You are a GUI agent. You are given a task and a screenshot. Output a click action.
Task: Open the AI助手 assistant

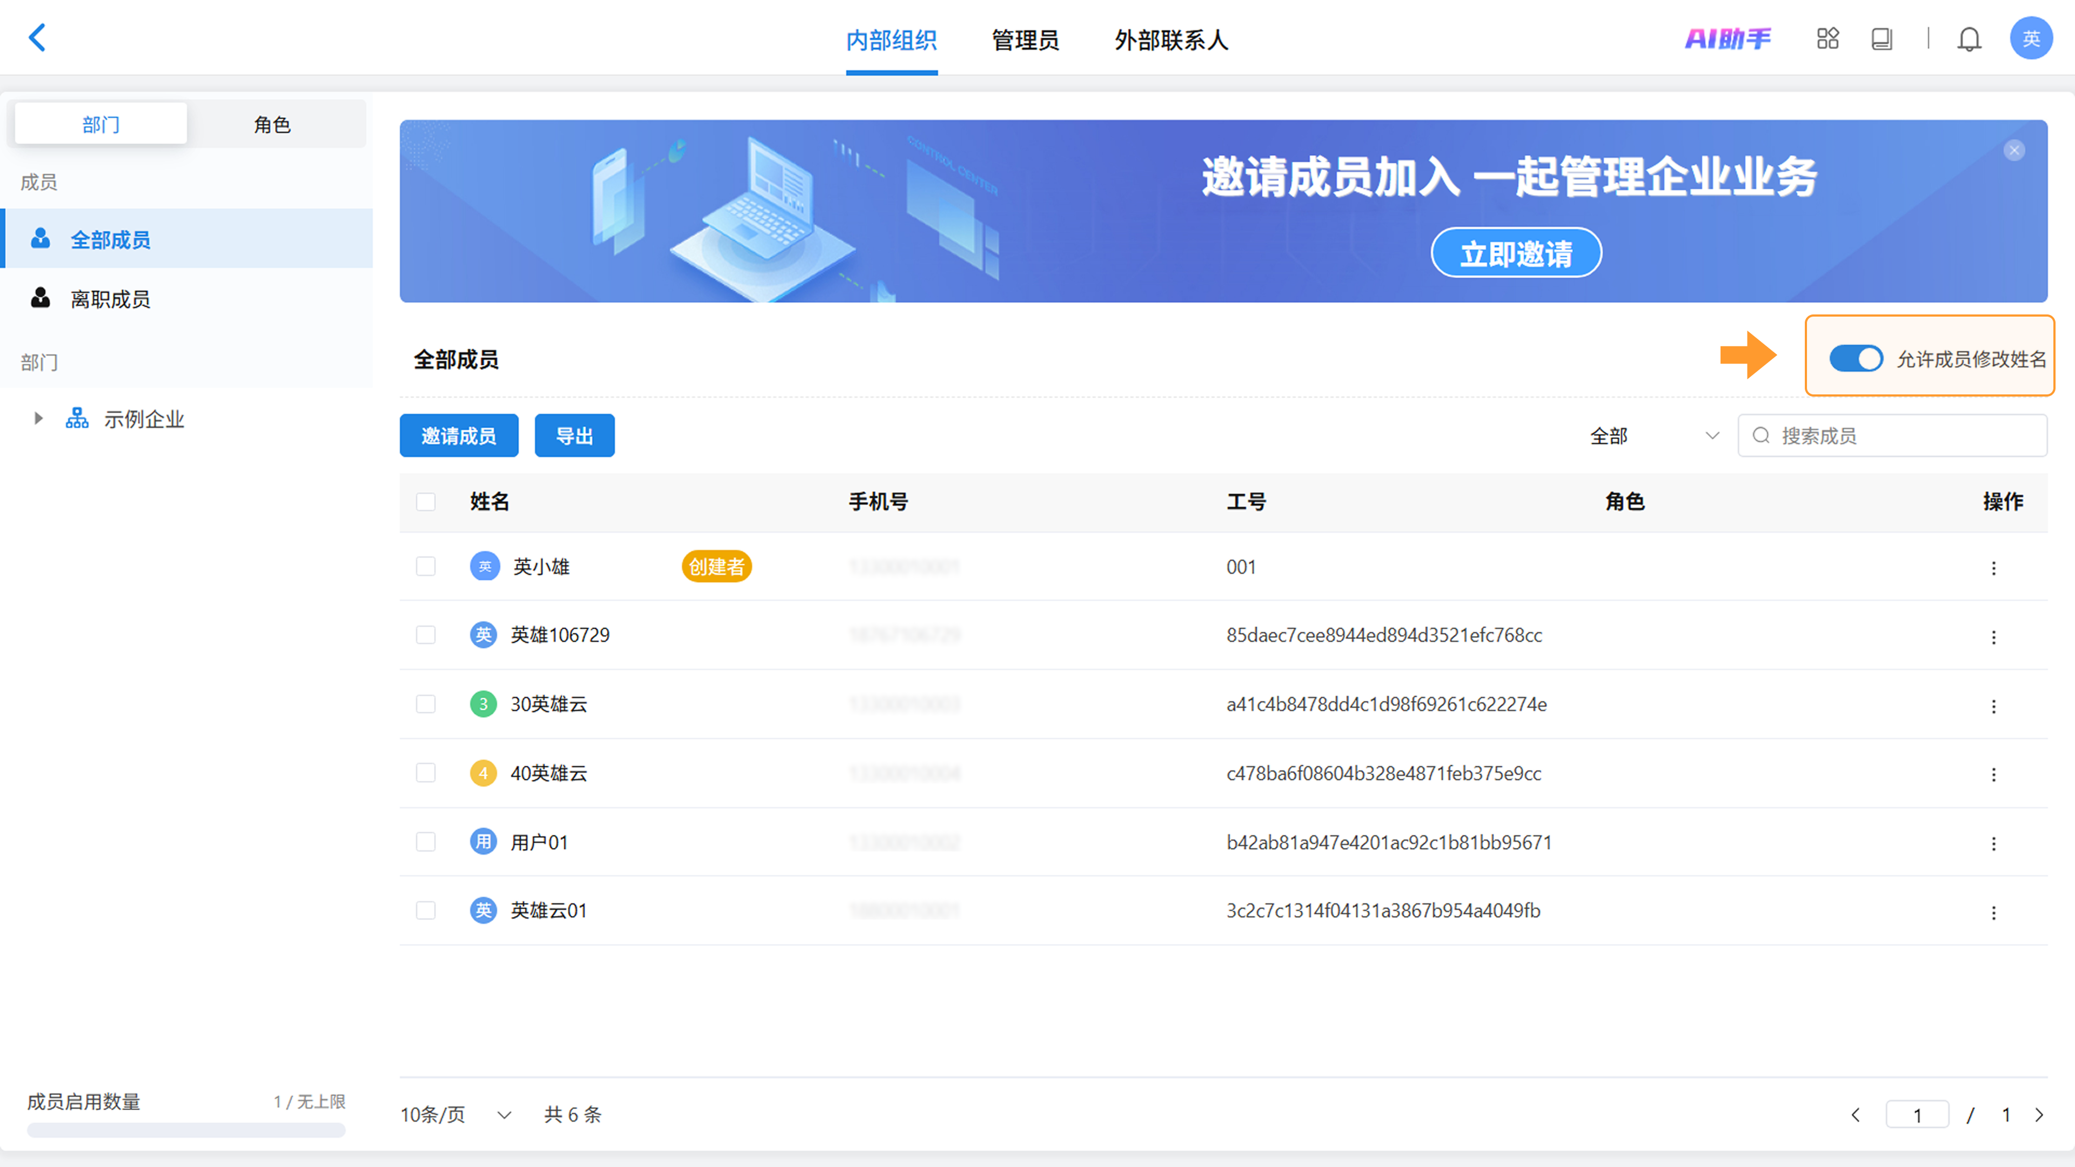(1728, 39)
